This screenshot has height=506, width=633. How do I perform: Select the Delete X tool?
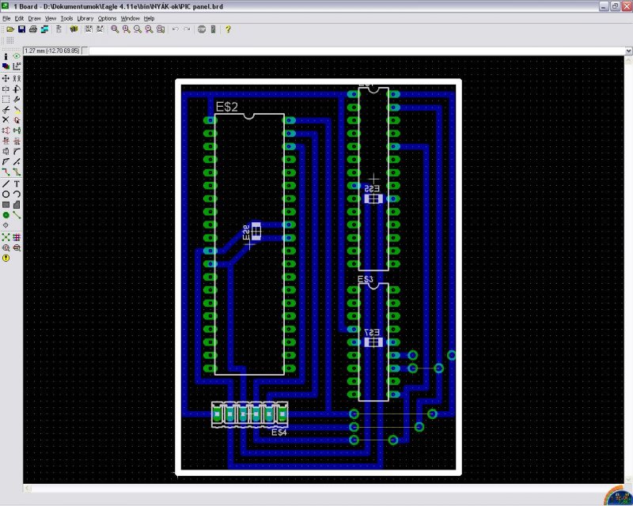click(x=6, y=120)
